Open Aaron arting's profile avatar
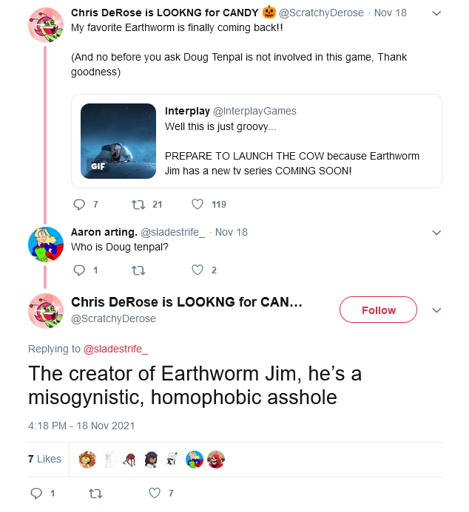Image resolution: width=469 pixels, height=512 pixels. 46,245
